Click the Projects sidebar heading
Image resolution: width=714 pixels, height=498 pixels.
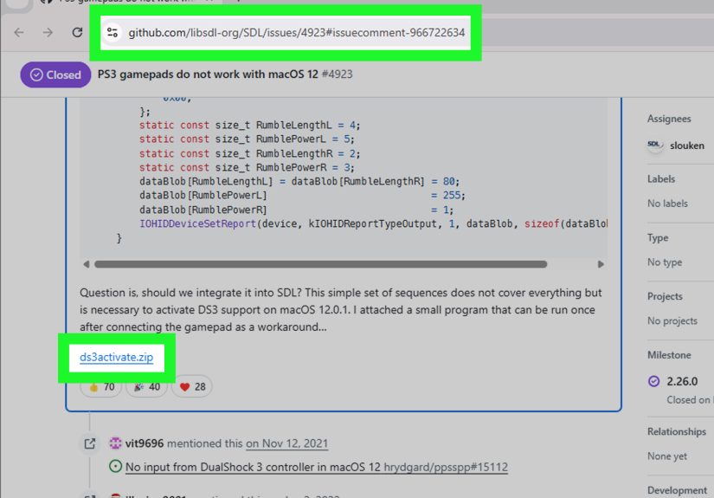point(665,296)
